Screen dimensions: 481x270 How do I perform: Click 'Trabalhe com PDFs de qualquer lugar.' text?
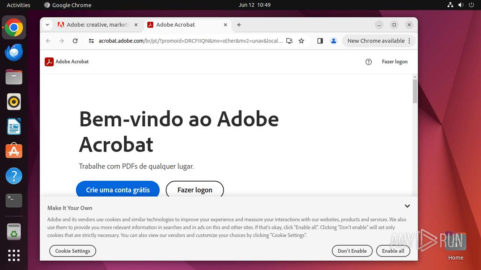pos(136,166)
